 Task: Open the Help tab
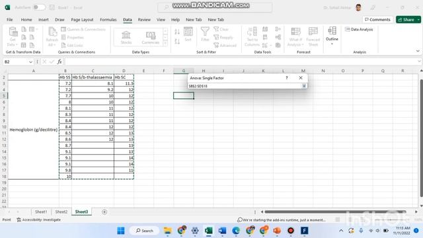[175, 20]
